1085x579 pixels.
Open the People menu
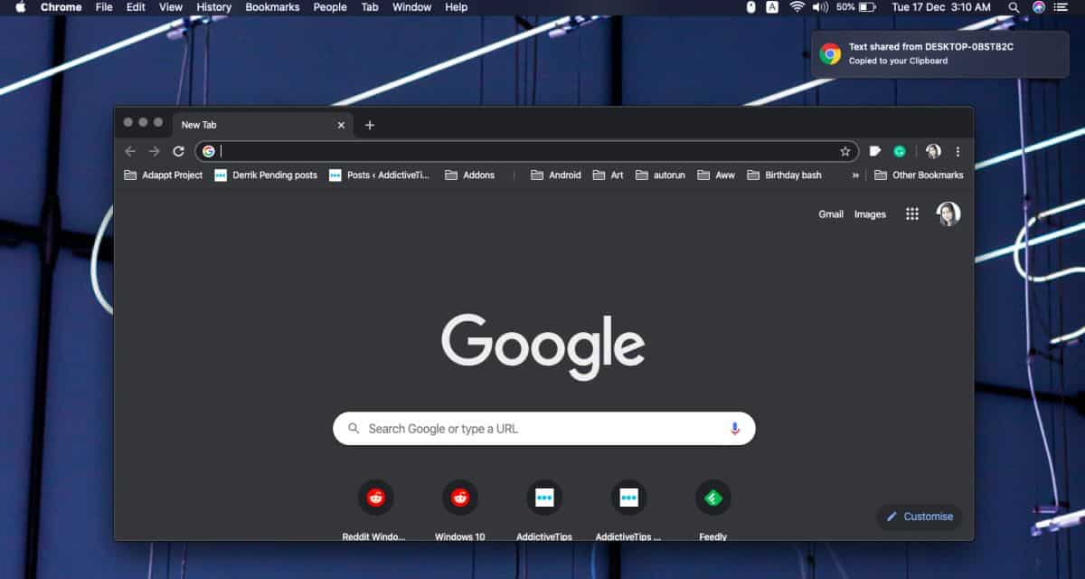click(x=330, y=7)
